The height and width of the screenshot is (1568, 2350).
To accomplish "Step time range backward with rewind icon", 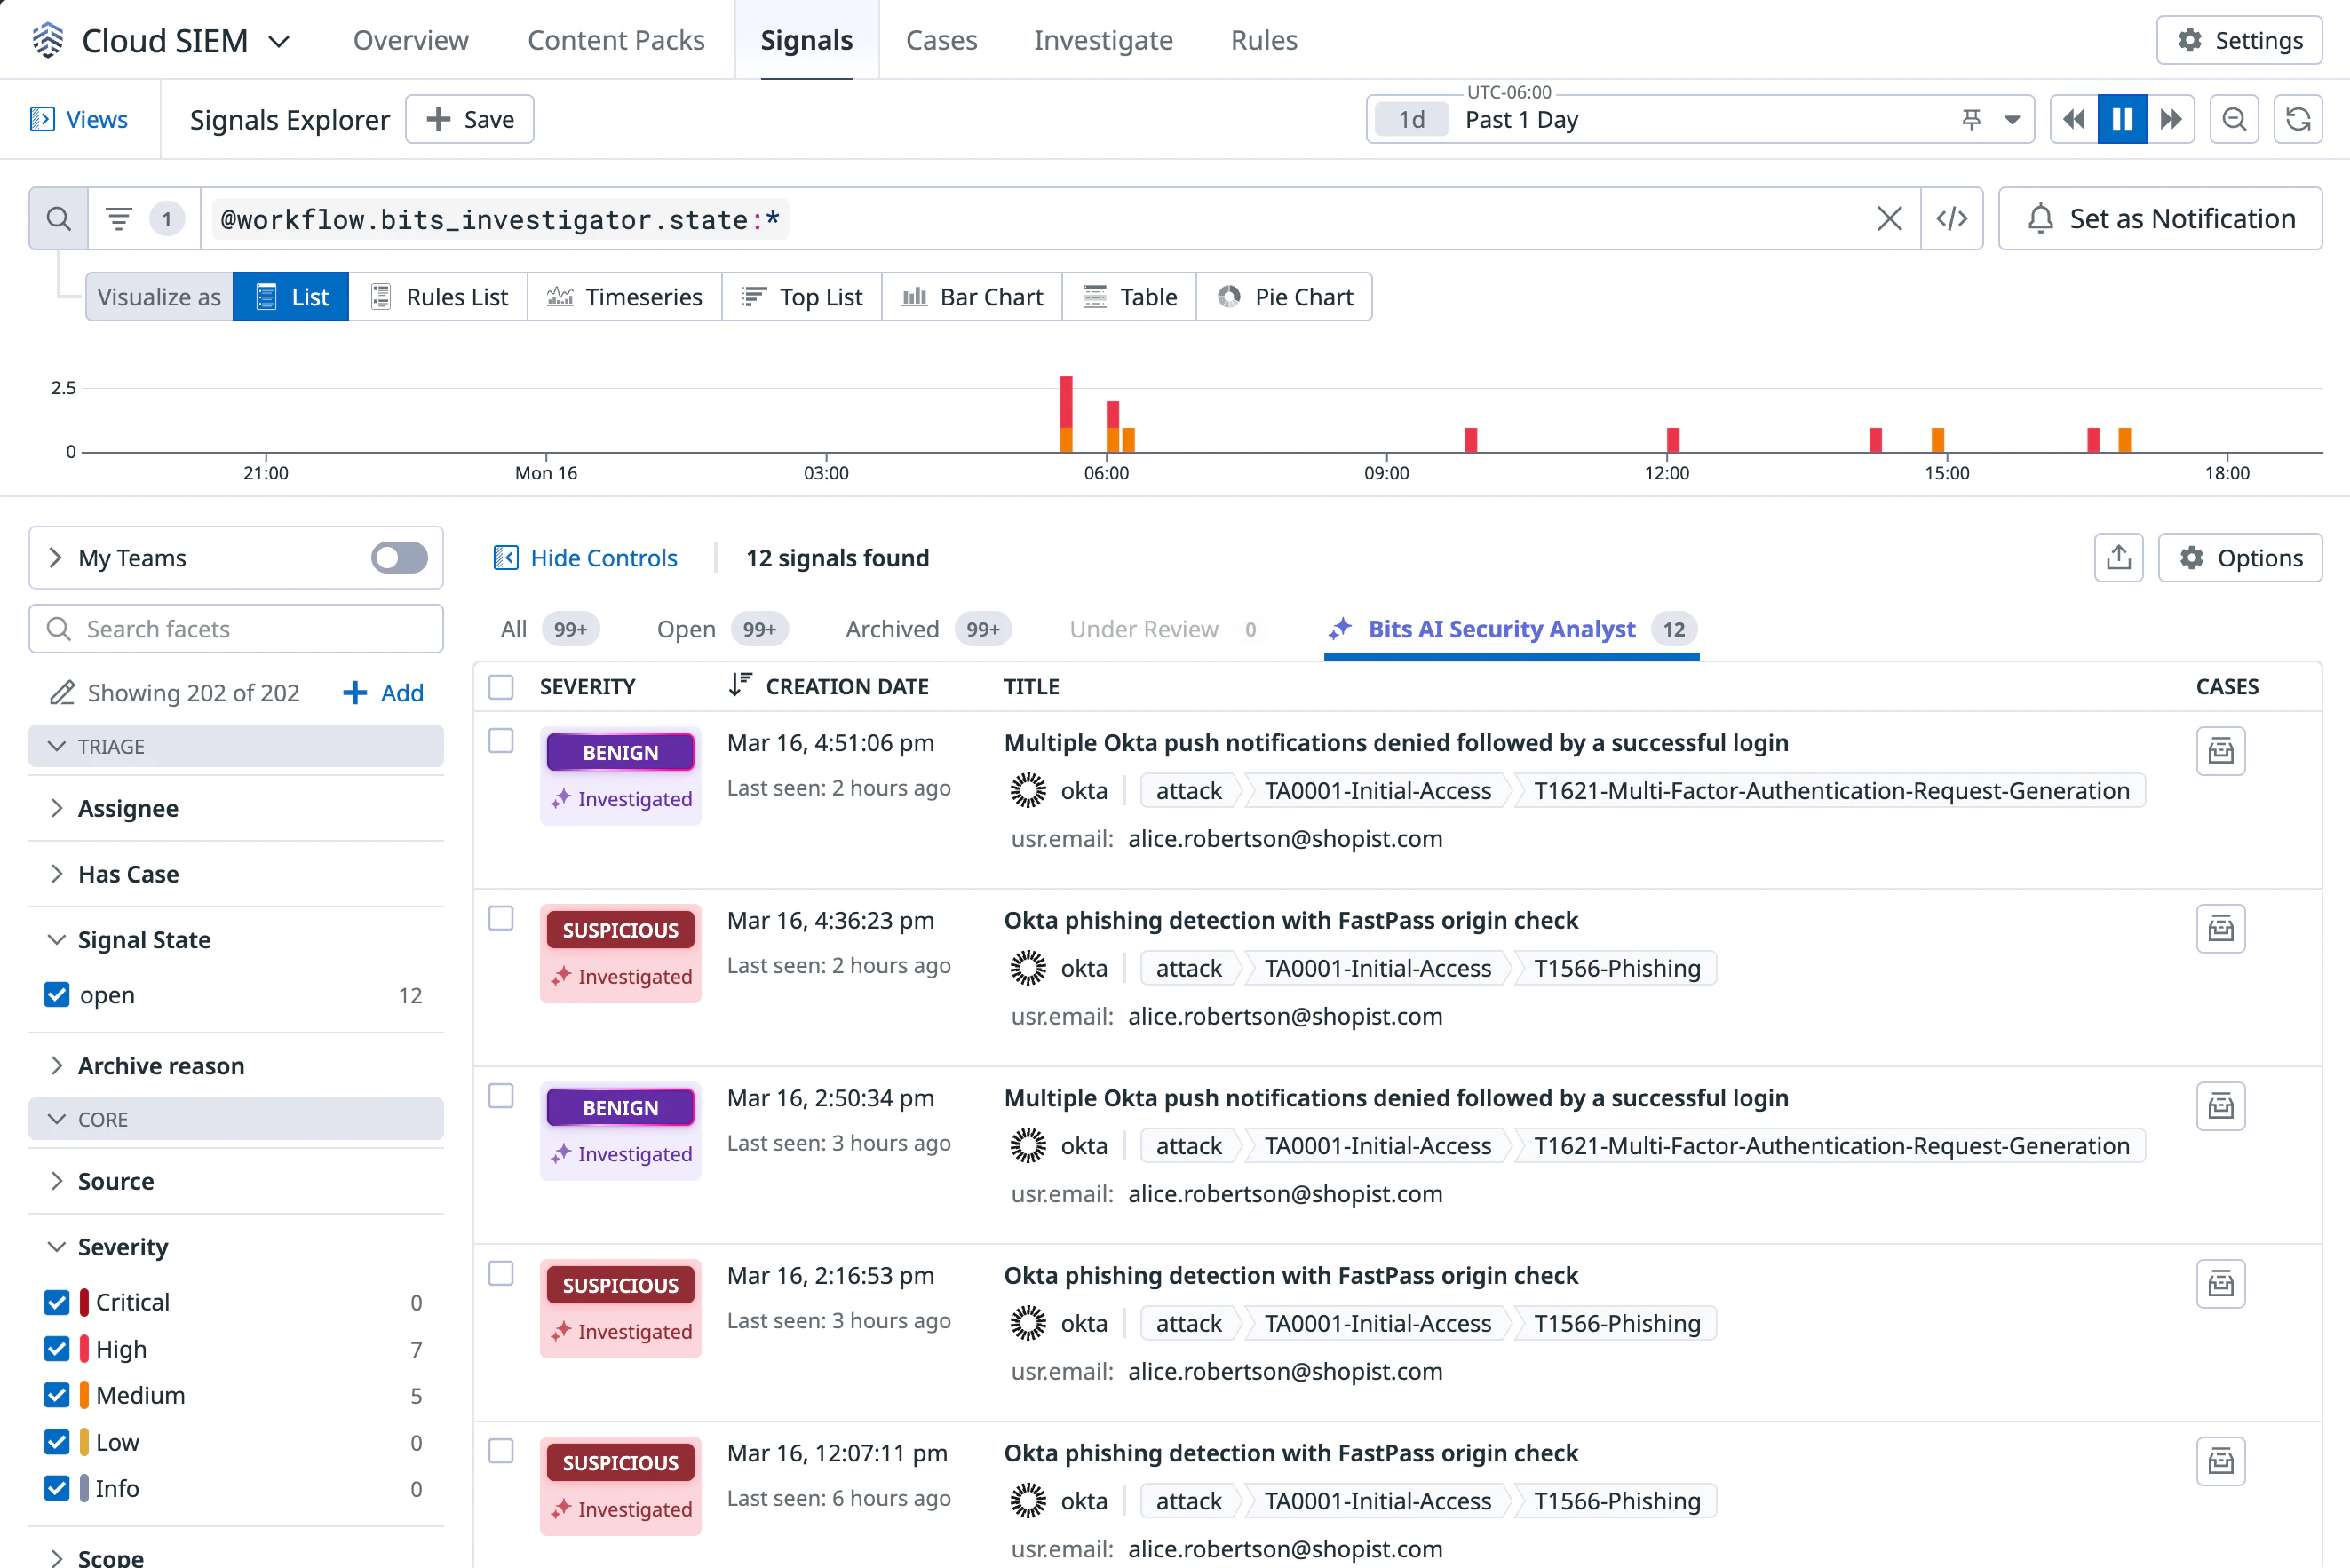I will coord(2073,120).
